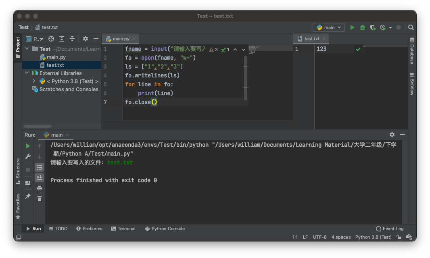Print the console output using printer icon

pyautogui.click(x=40, y=188)
